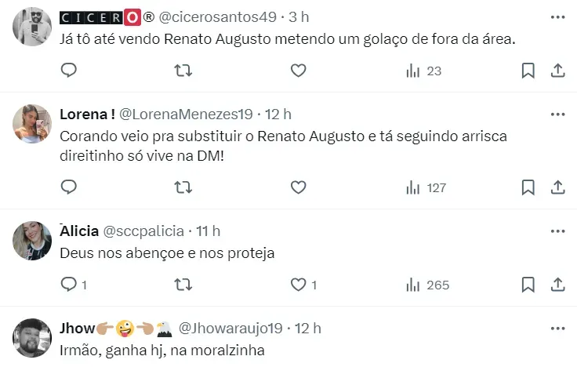Image resolution: width=577 pixels, height=367 pixels.
Task: Open the 11 h timestamp on Alicia's tweet
Action: [209, 231]
